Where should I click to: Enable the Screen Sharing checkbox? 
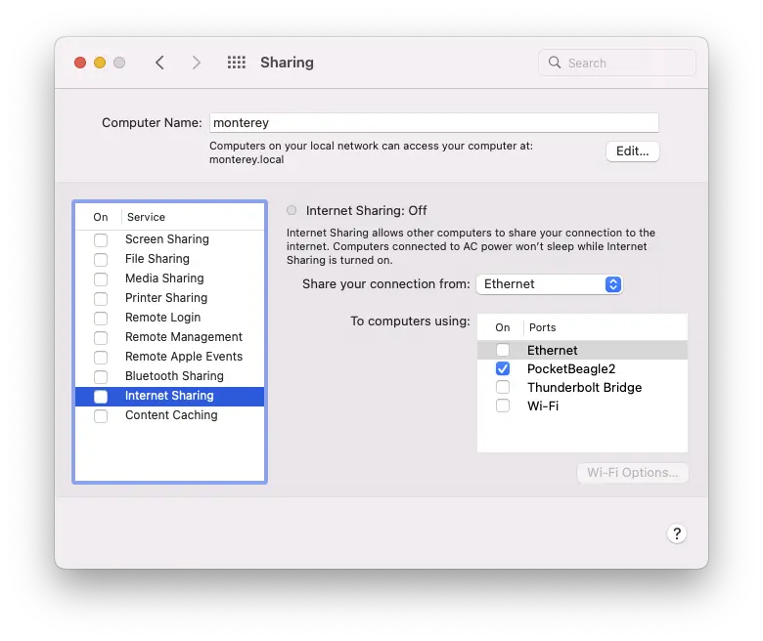click(x=101, y=240)
